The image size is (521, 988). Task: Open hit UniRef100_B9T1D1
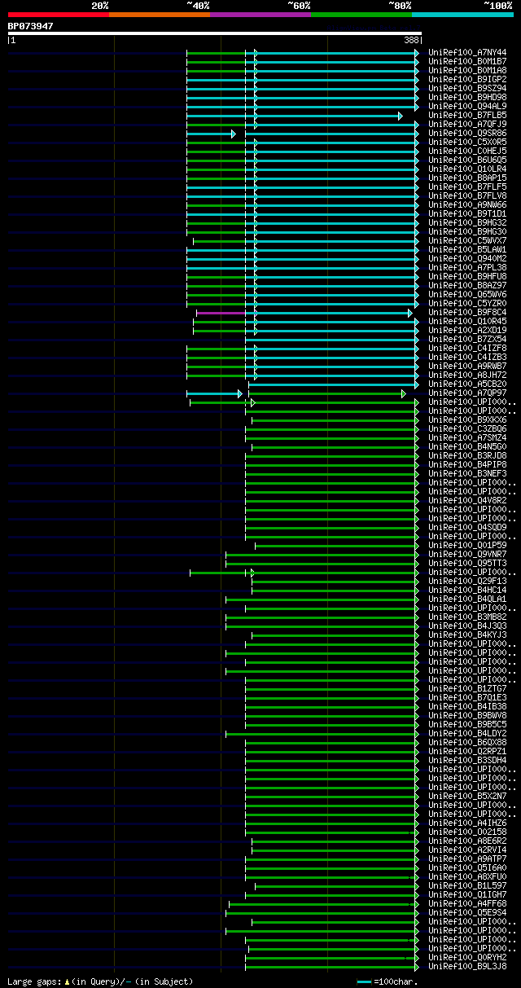pos(467,213)
